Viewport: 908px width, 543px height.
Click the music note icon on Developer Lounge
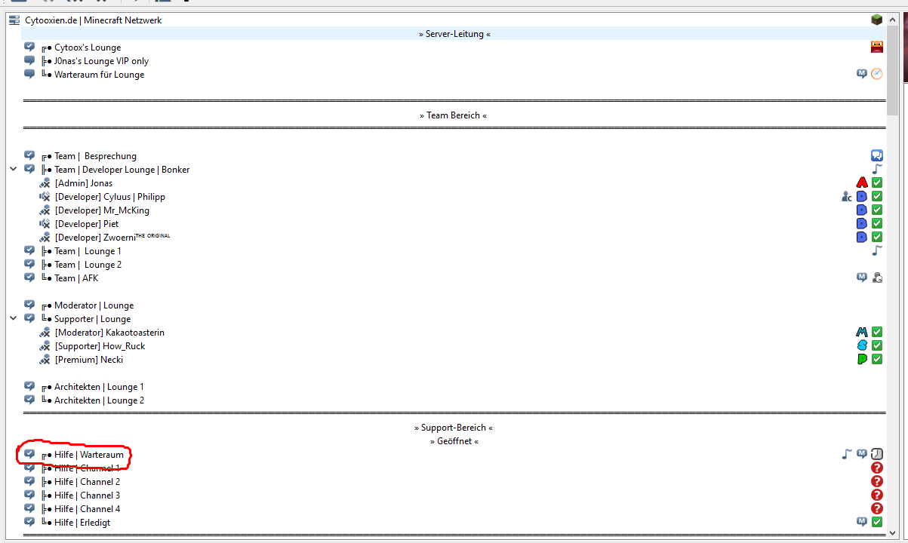(x=876, y=169)
